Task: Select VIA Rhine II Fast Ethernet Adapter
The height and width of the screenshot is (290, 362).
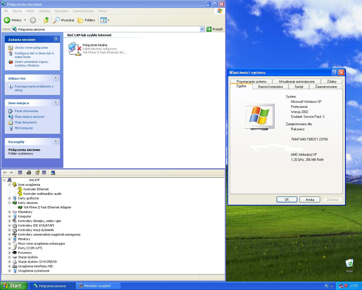Action: click(x=47, y=207)
